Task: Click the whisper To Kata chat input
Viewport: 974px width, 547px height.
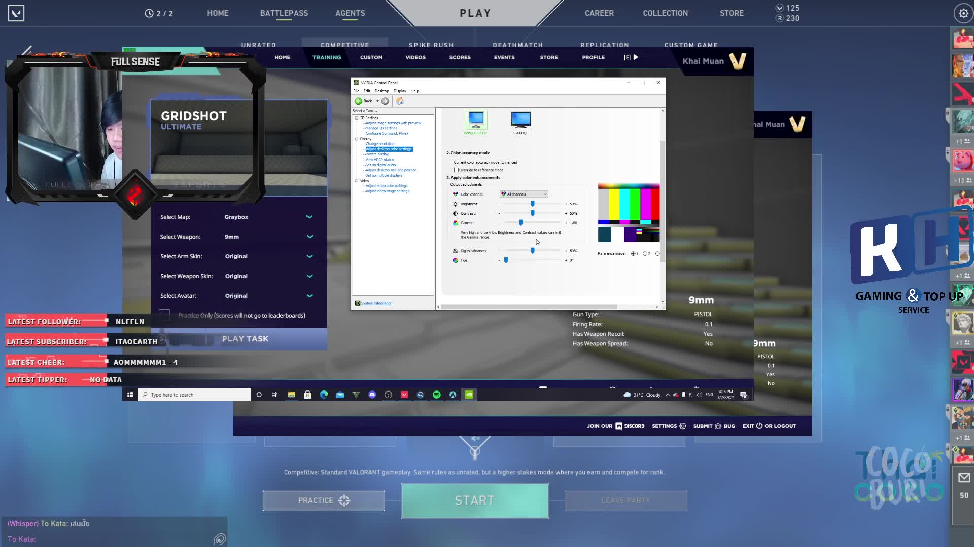Action: coord(109,539)
